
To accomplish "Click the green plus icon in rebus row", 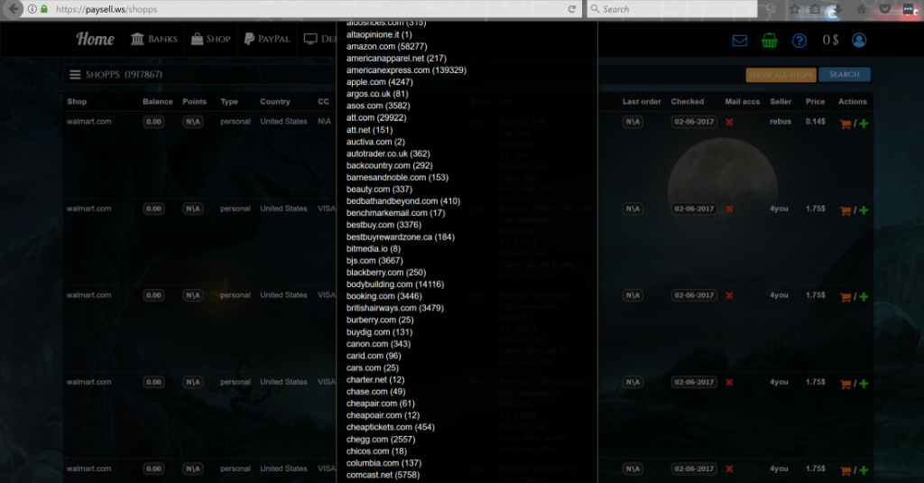I will point(864,124).
